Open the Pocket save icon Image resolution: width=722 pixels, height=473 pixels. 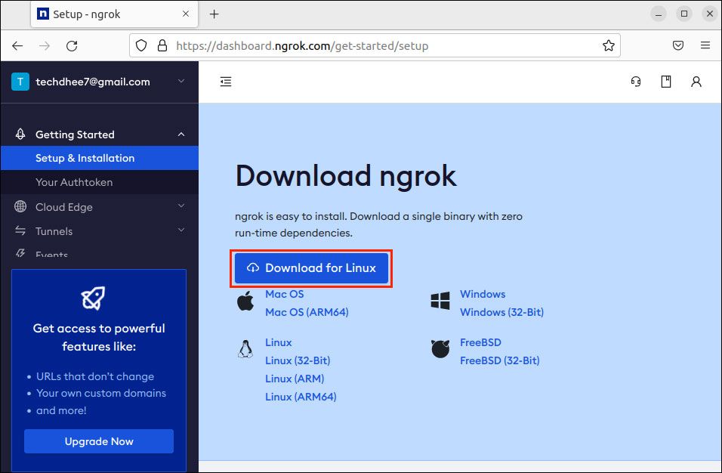coord(677,45)
